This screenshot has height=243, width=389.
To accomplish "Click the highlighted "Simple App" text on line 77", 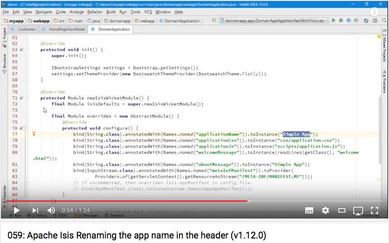I will click(297, 134).
